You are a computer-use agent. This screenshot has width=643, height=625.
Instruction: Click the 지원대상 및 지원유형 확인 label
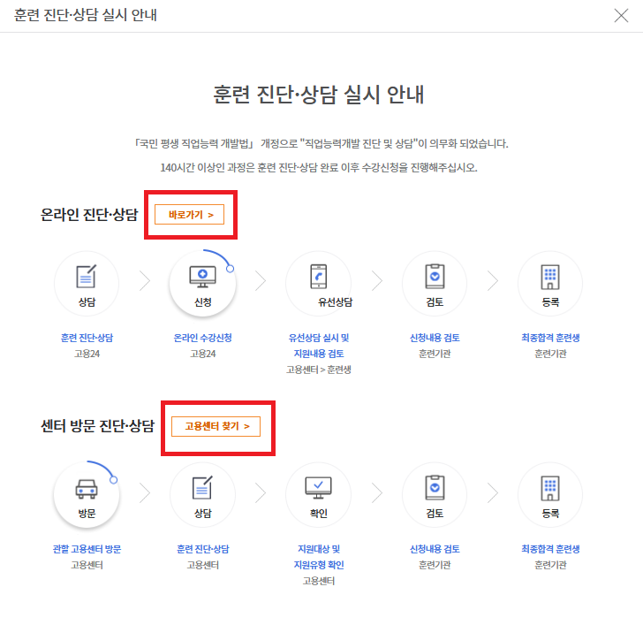coord(319,557)
